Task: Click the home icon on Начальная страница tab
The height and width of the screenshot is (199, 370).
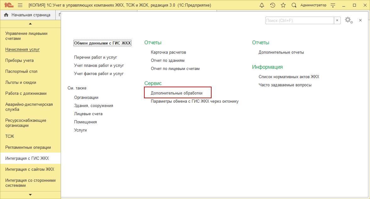Action: (x=6, y=15)
